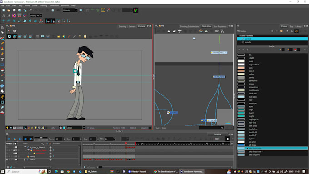Click the Top home breadcrumb in Camera view
309x174 pixels.
[12, 26]
